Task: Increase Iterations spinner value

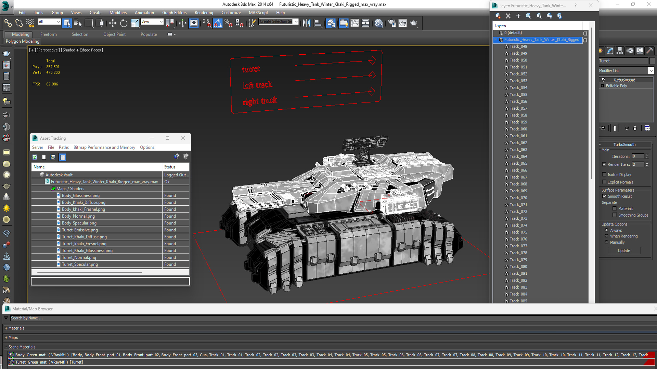Action: [x=647, y=155]
